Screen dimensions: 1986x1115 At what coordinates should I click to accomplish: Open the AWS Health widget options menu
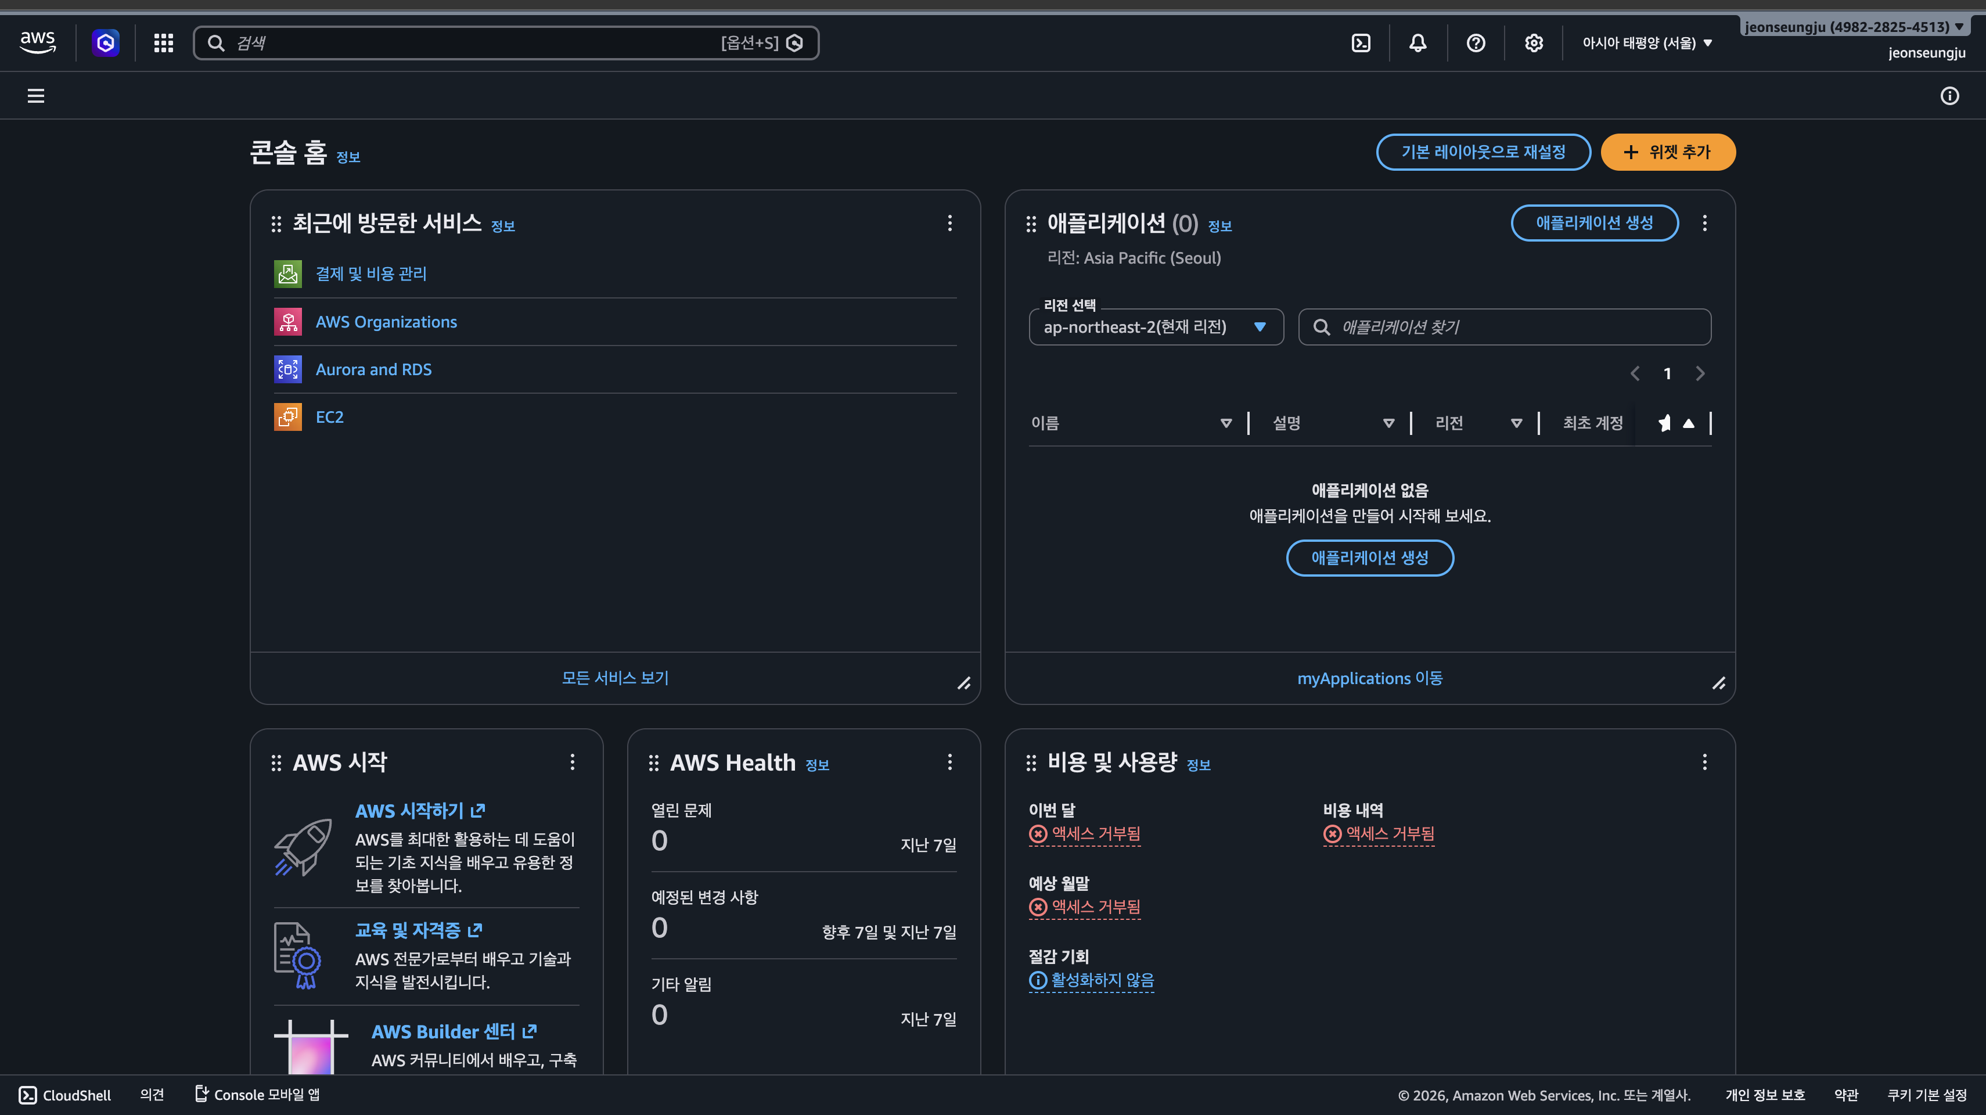click(x=950, y=762)
